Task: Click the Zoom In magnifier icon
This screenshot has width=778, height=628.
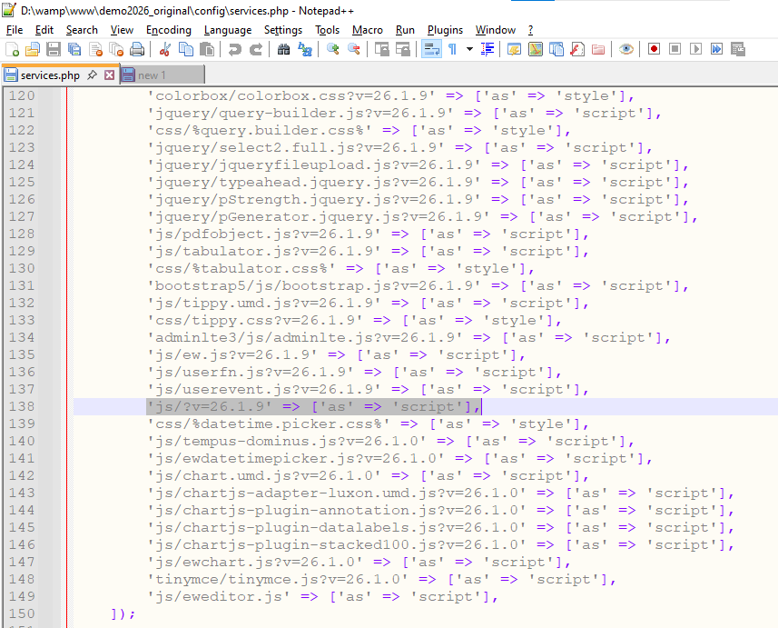Action: [333, 49]
